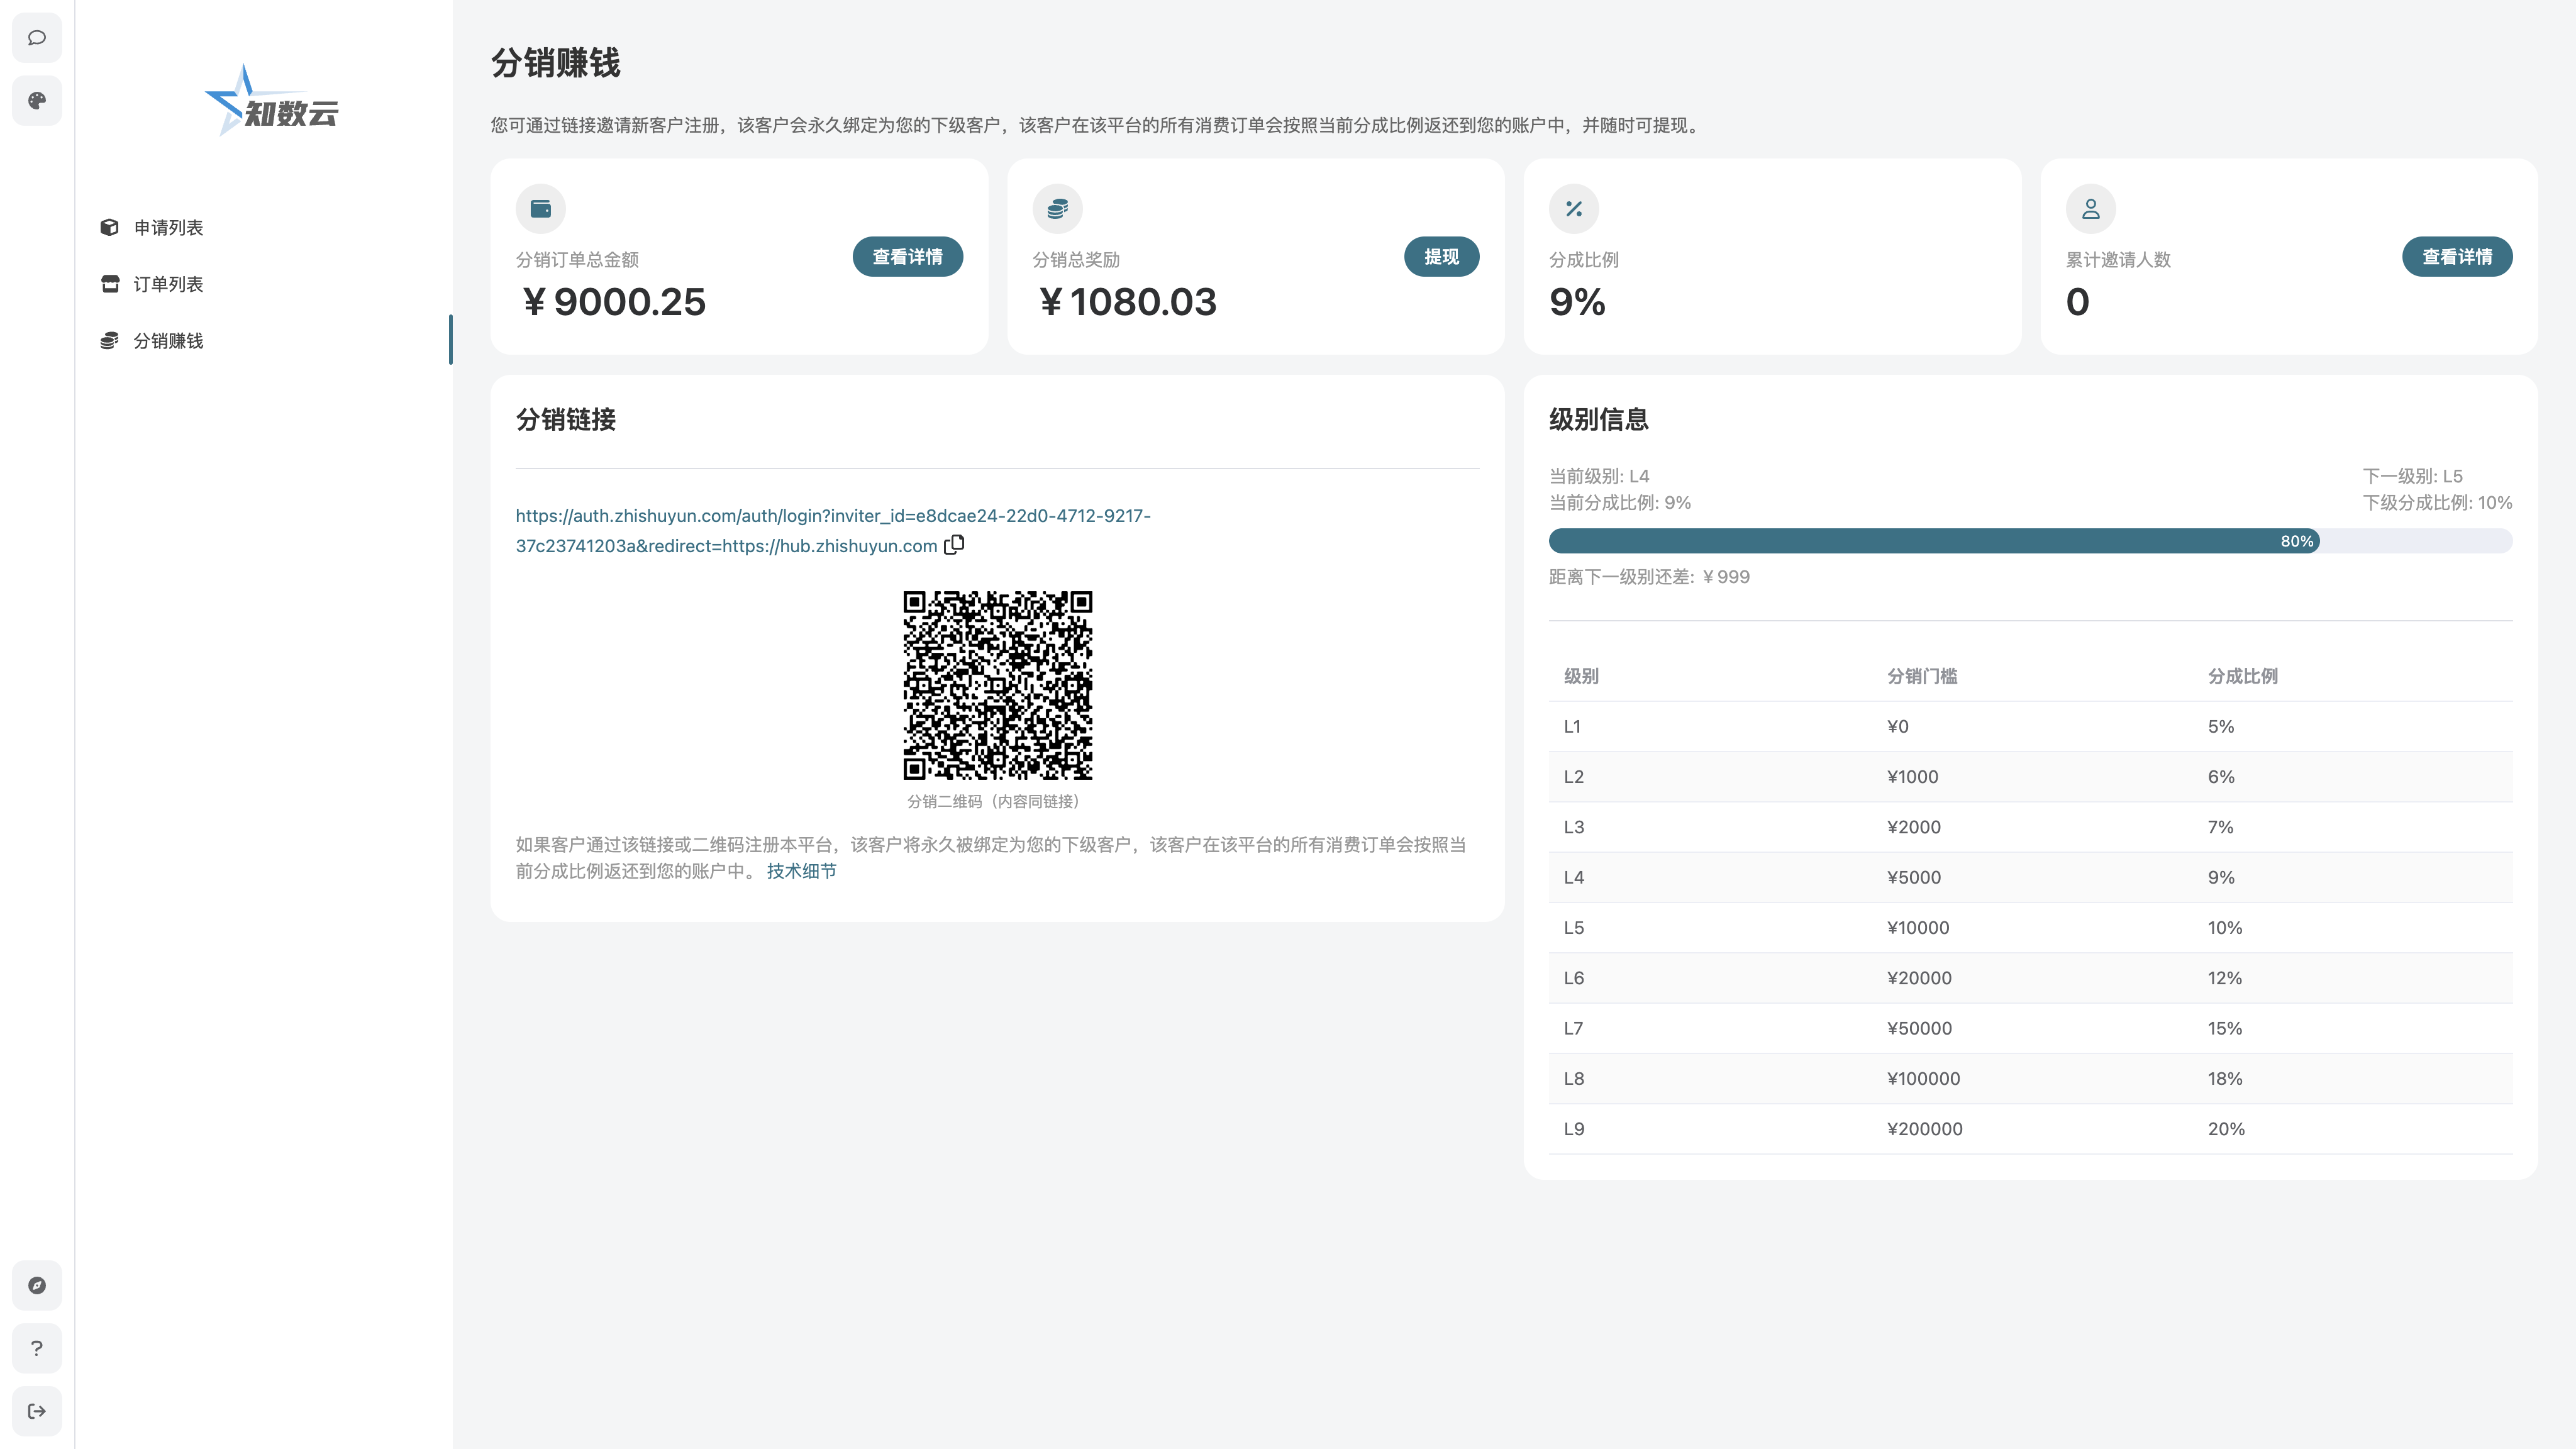Screen dimensions: 2576x1449
Task: Open the 技术细节 link
Action: tap(801, 871)
